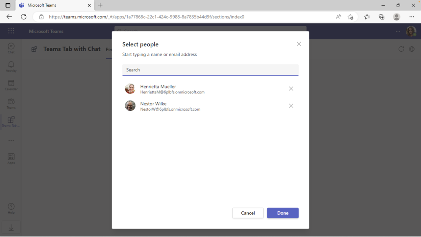This screenshot has width=421, height=237.
Task: Open app in website globe icon
Action: (412, 49)
